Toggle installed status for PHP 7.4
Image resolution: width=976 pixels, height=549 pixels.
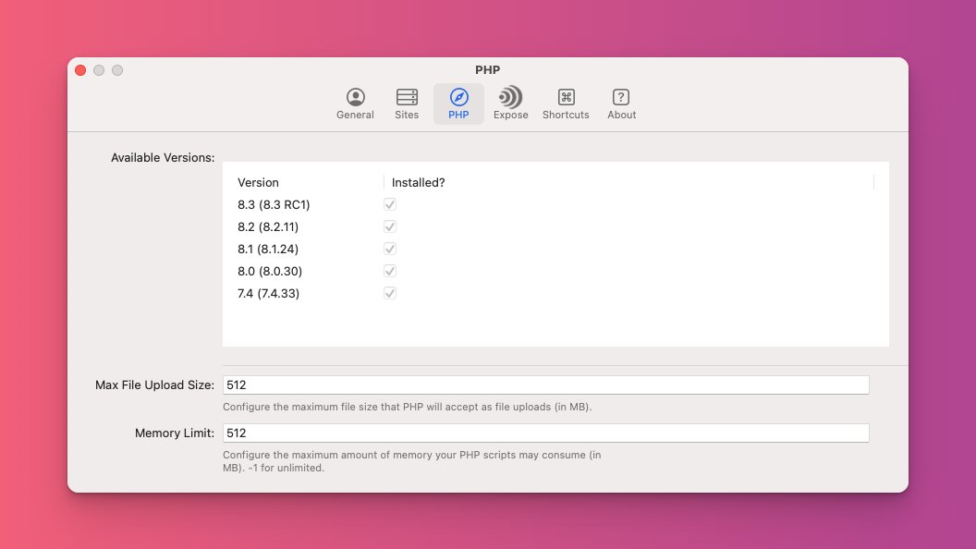pos(389,292)
